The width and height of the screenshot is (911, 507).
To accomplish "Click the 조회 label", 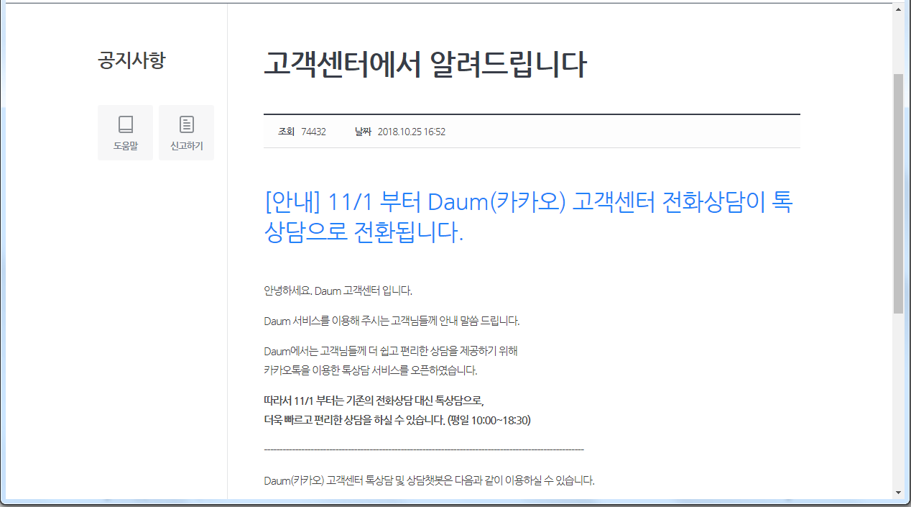I will 287,132.
